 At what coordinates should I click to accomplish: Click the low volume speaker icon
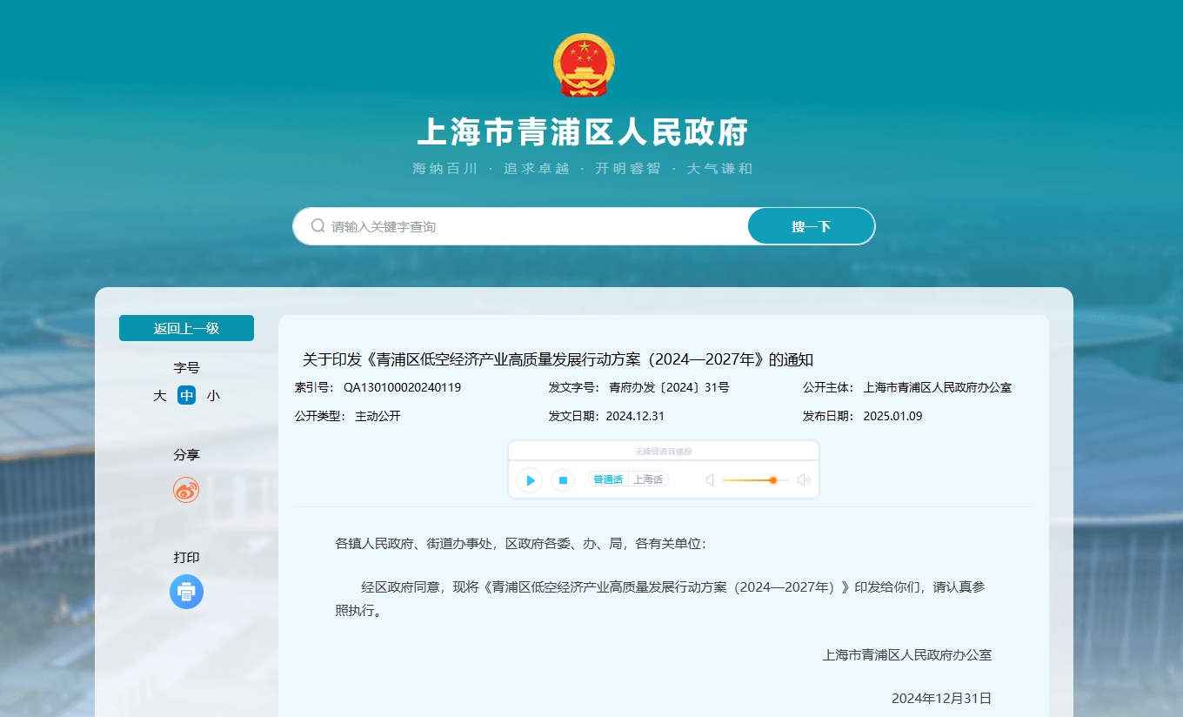point(710,480)
